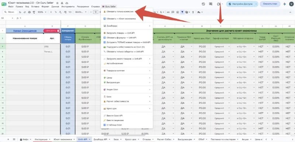Choose Ввести Ozon API menu item
Screen dimensions: 295x142
click(127, 116)
